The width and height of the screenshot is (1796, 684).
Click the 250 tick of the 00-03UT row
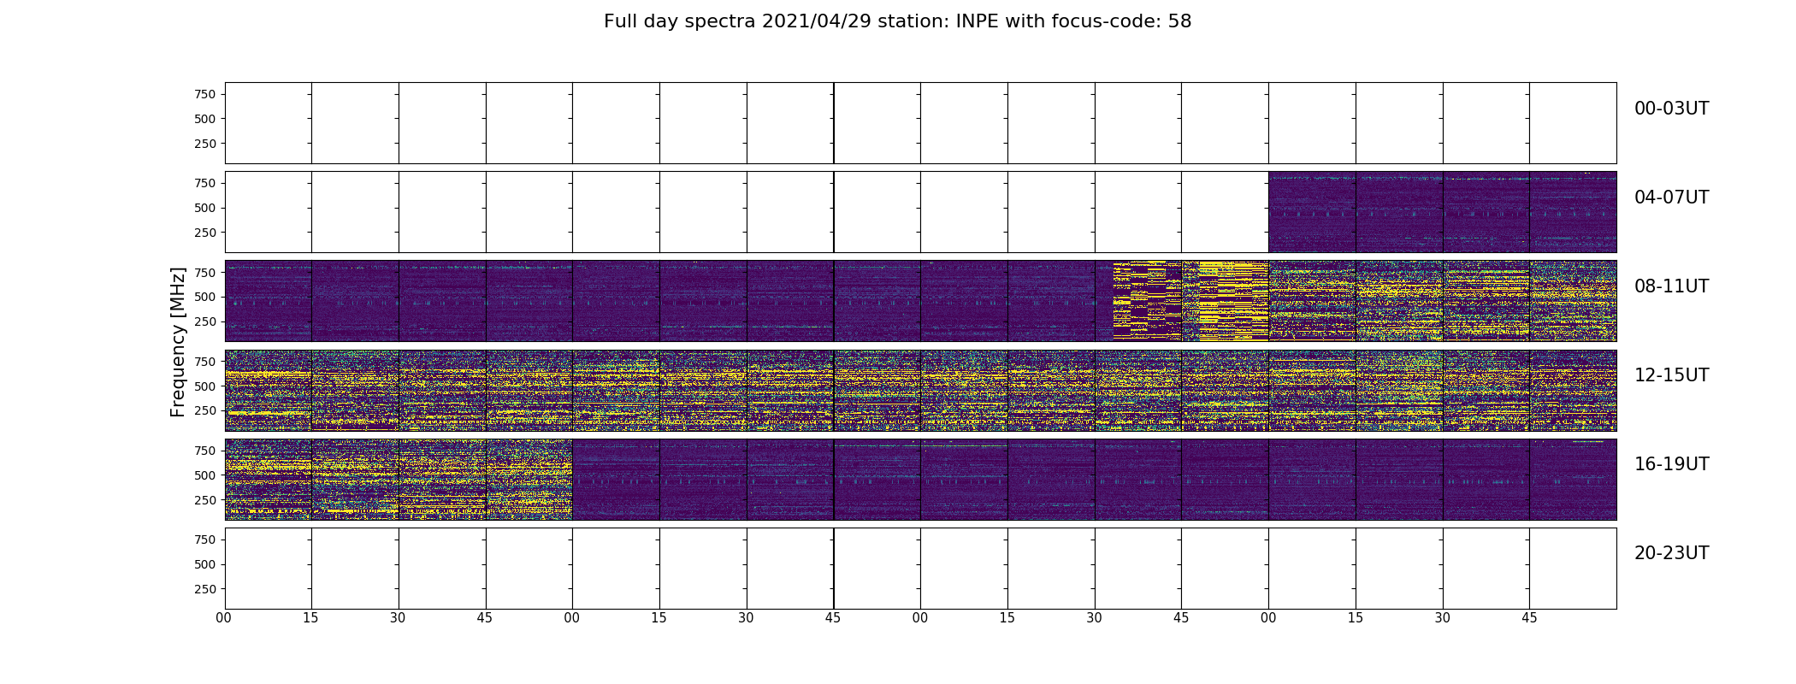[204, 144]
